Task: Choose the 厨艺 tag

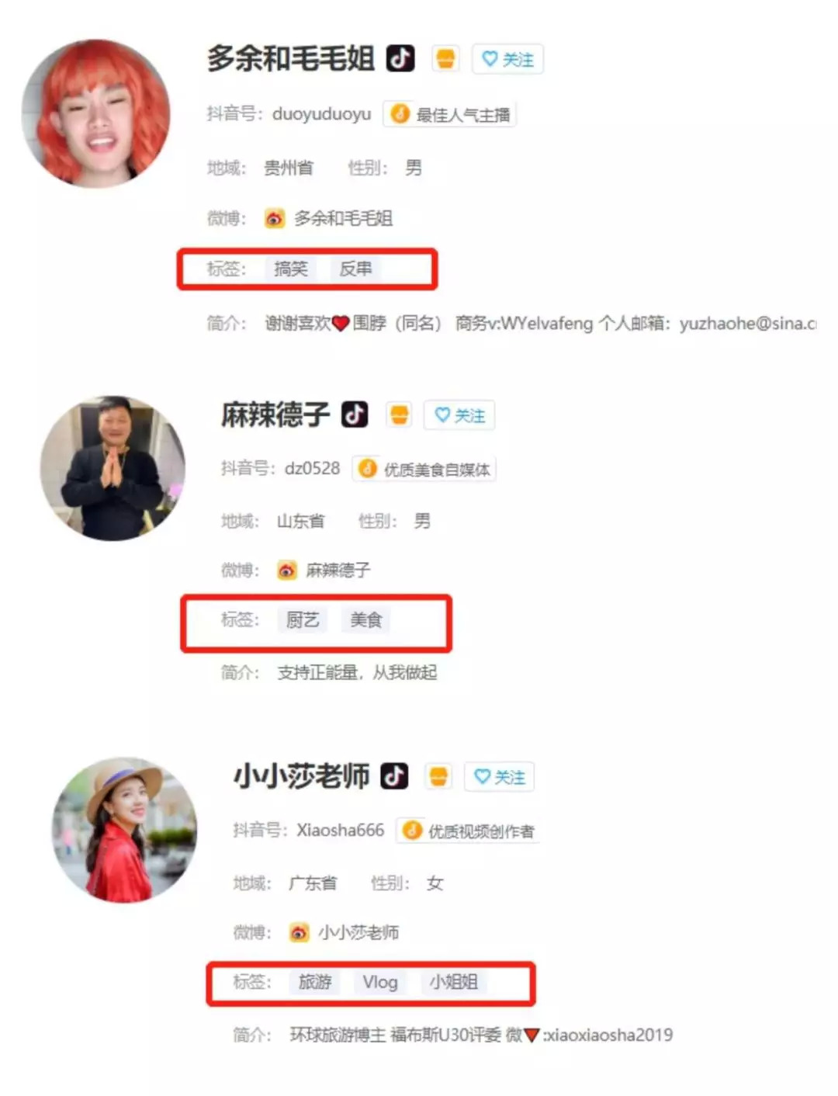Action: (x=303, y=619)
